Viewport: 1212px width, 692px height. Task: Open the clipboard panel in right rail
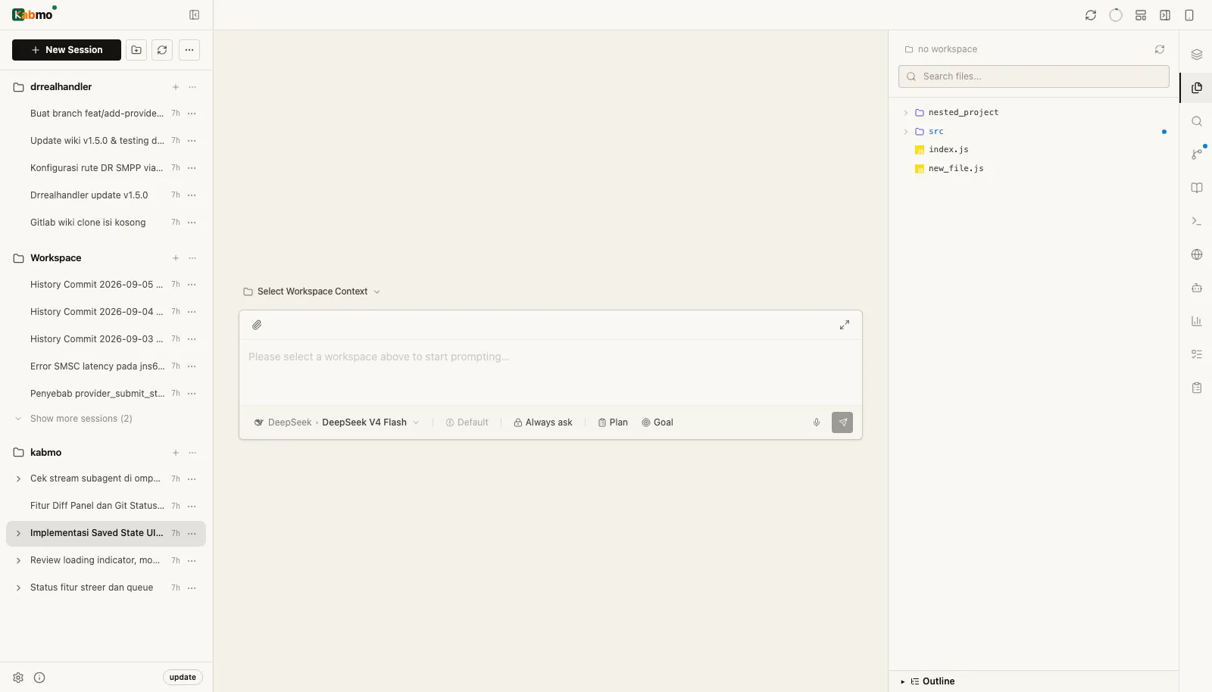click(1197, 388)
